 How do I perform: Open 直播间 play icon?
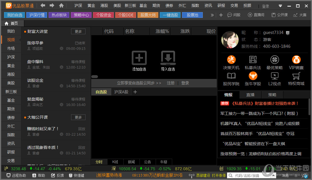click(250, 15)
